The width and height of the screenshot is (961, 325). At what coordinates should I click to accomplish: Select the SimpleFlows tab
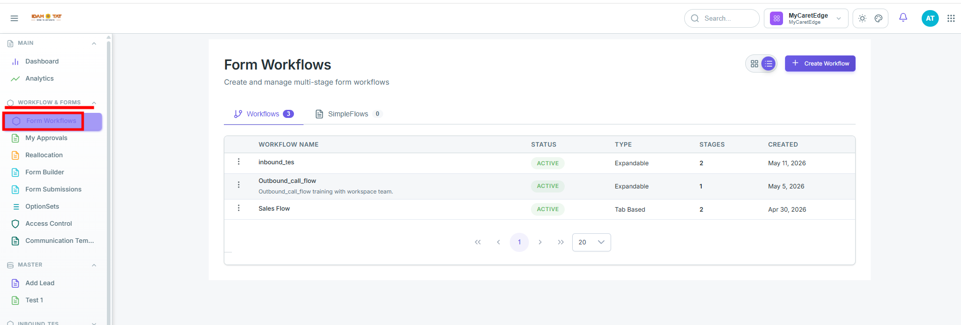349,114
